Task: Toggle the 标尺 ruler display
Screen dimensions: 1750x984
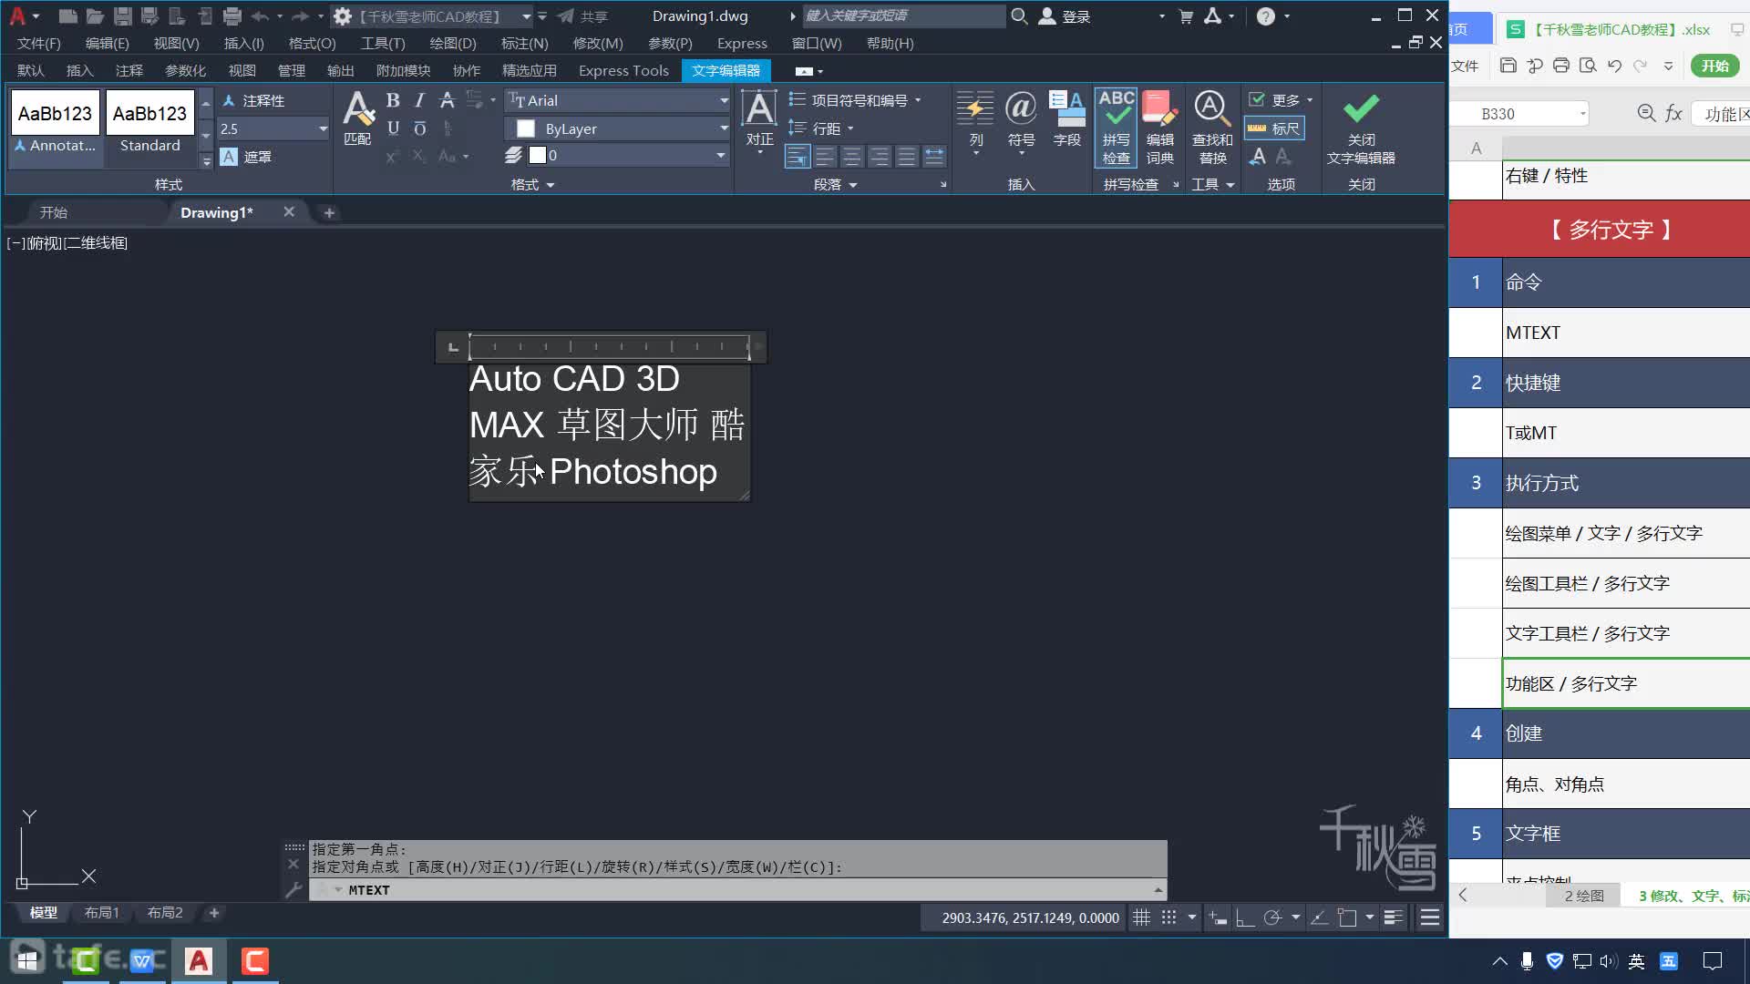Action: coord(1274,128)
